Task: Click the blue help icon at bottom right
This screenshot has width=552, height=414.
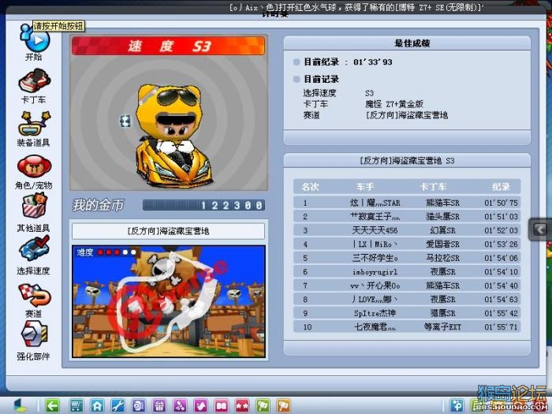Action: click(x=457, y=406)
